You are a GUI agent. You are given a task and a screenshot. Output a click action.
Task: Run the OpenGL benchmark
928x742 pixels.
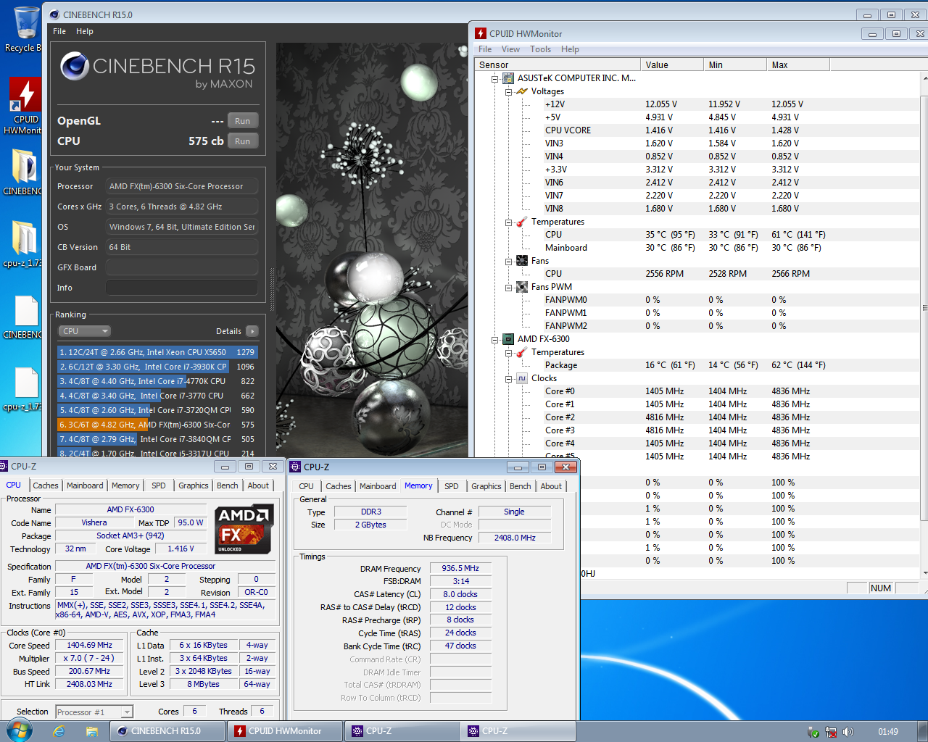click(x=243, y=121)
